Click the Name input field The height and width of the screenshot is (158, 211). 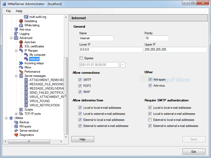point(96,38)
